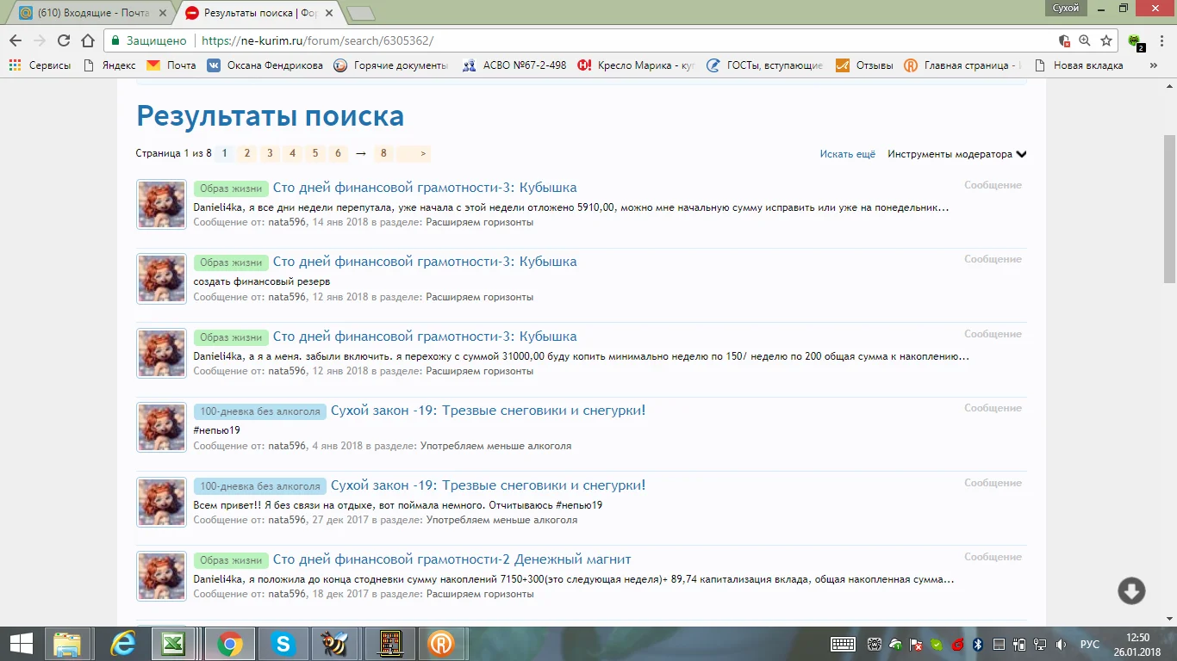1177x661 pixels.
Task: Open Skype from the taskbar
Action: point(282,644)
